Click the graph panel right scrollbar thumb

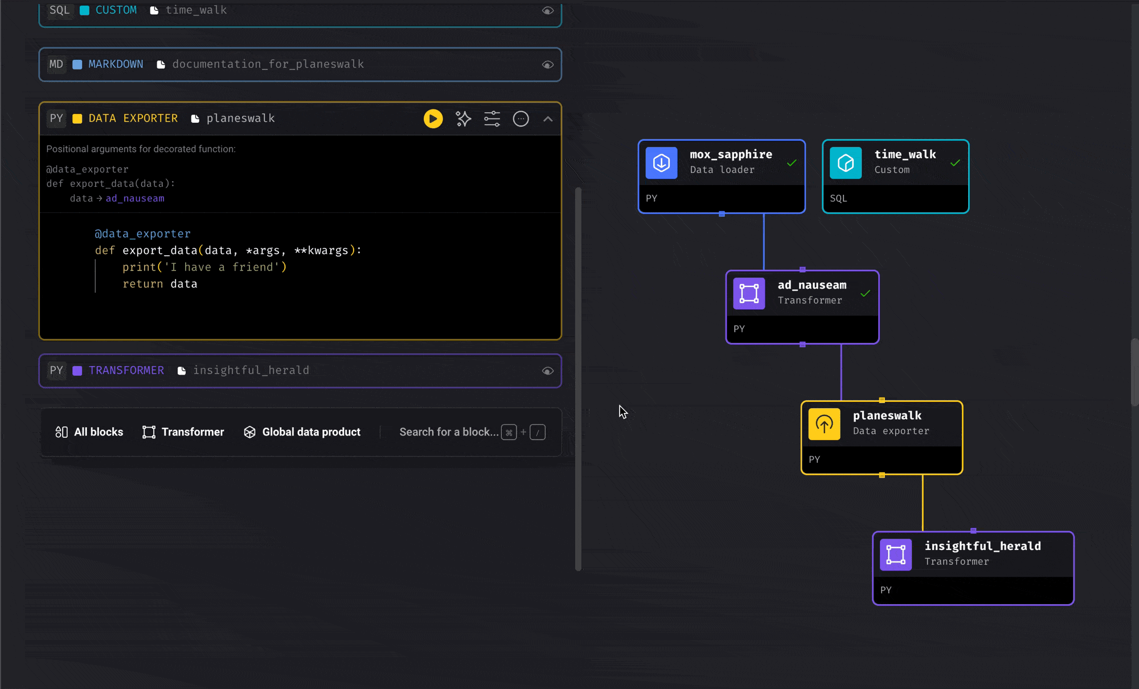tap(1134, 372)
